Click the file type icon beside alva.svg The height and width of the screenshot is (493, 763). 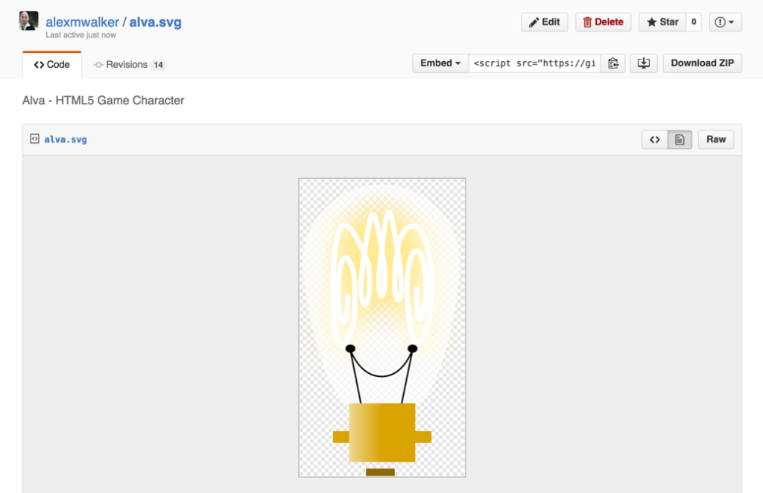pos(34,139)
